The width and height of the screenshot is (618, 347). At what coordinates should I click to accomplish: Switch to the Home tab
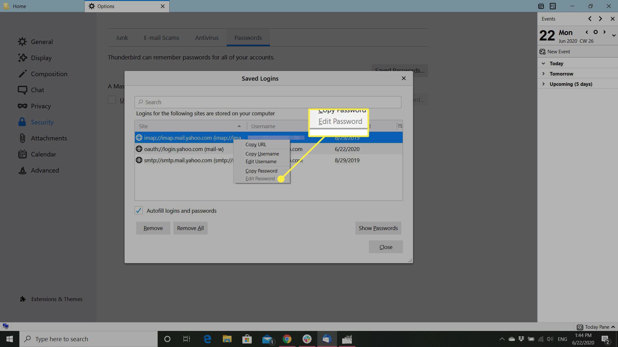coord(42,6)
